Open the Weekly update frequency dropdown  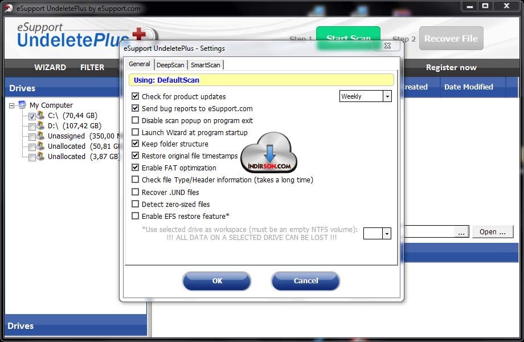[387, 96]
